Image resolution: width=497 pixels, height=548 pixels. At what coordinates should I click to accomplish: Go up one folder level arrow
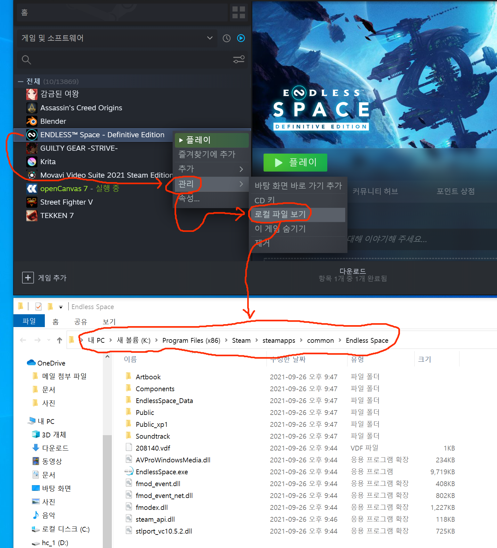click(60, 340)
